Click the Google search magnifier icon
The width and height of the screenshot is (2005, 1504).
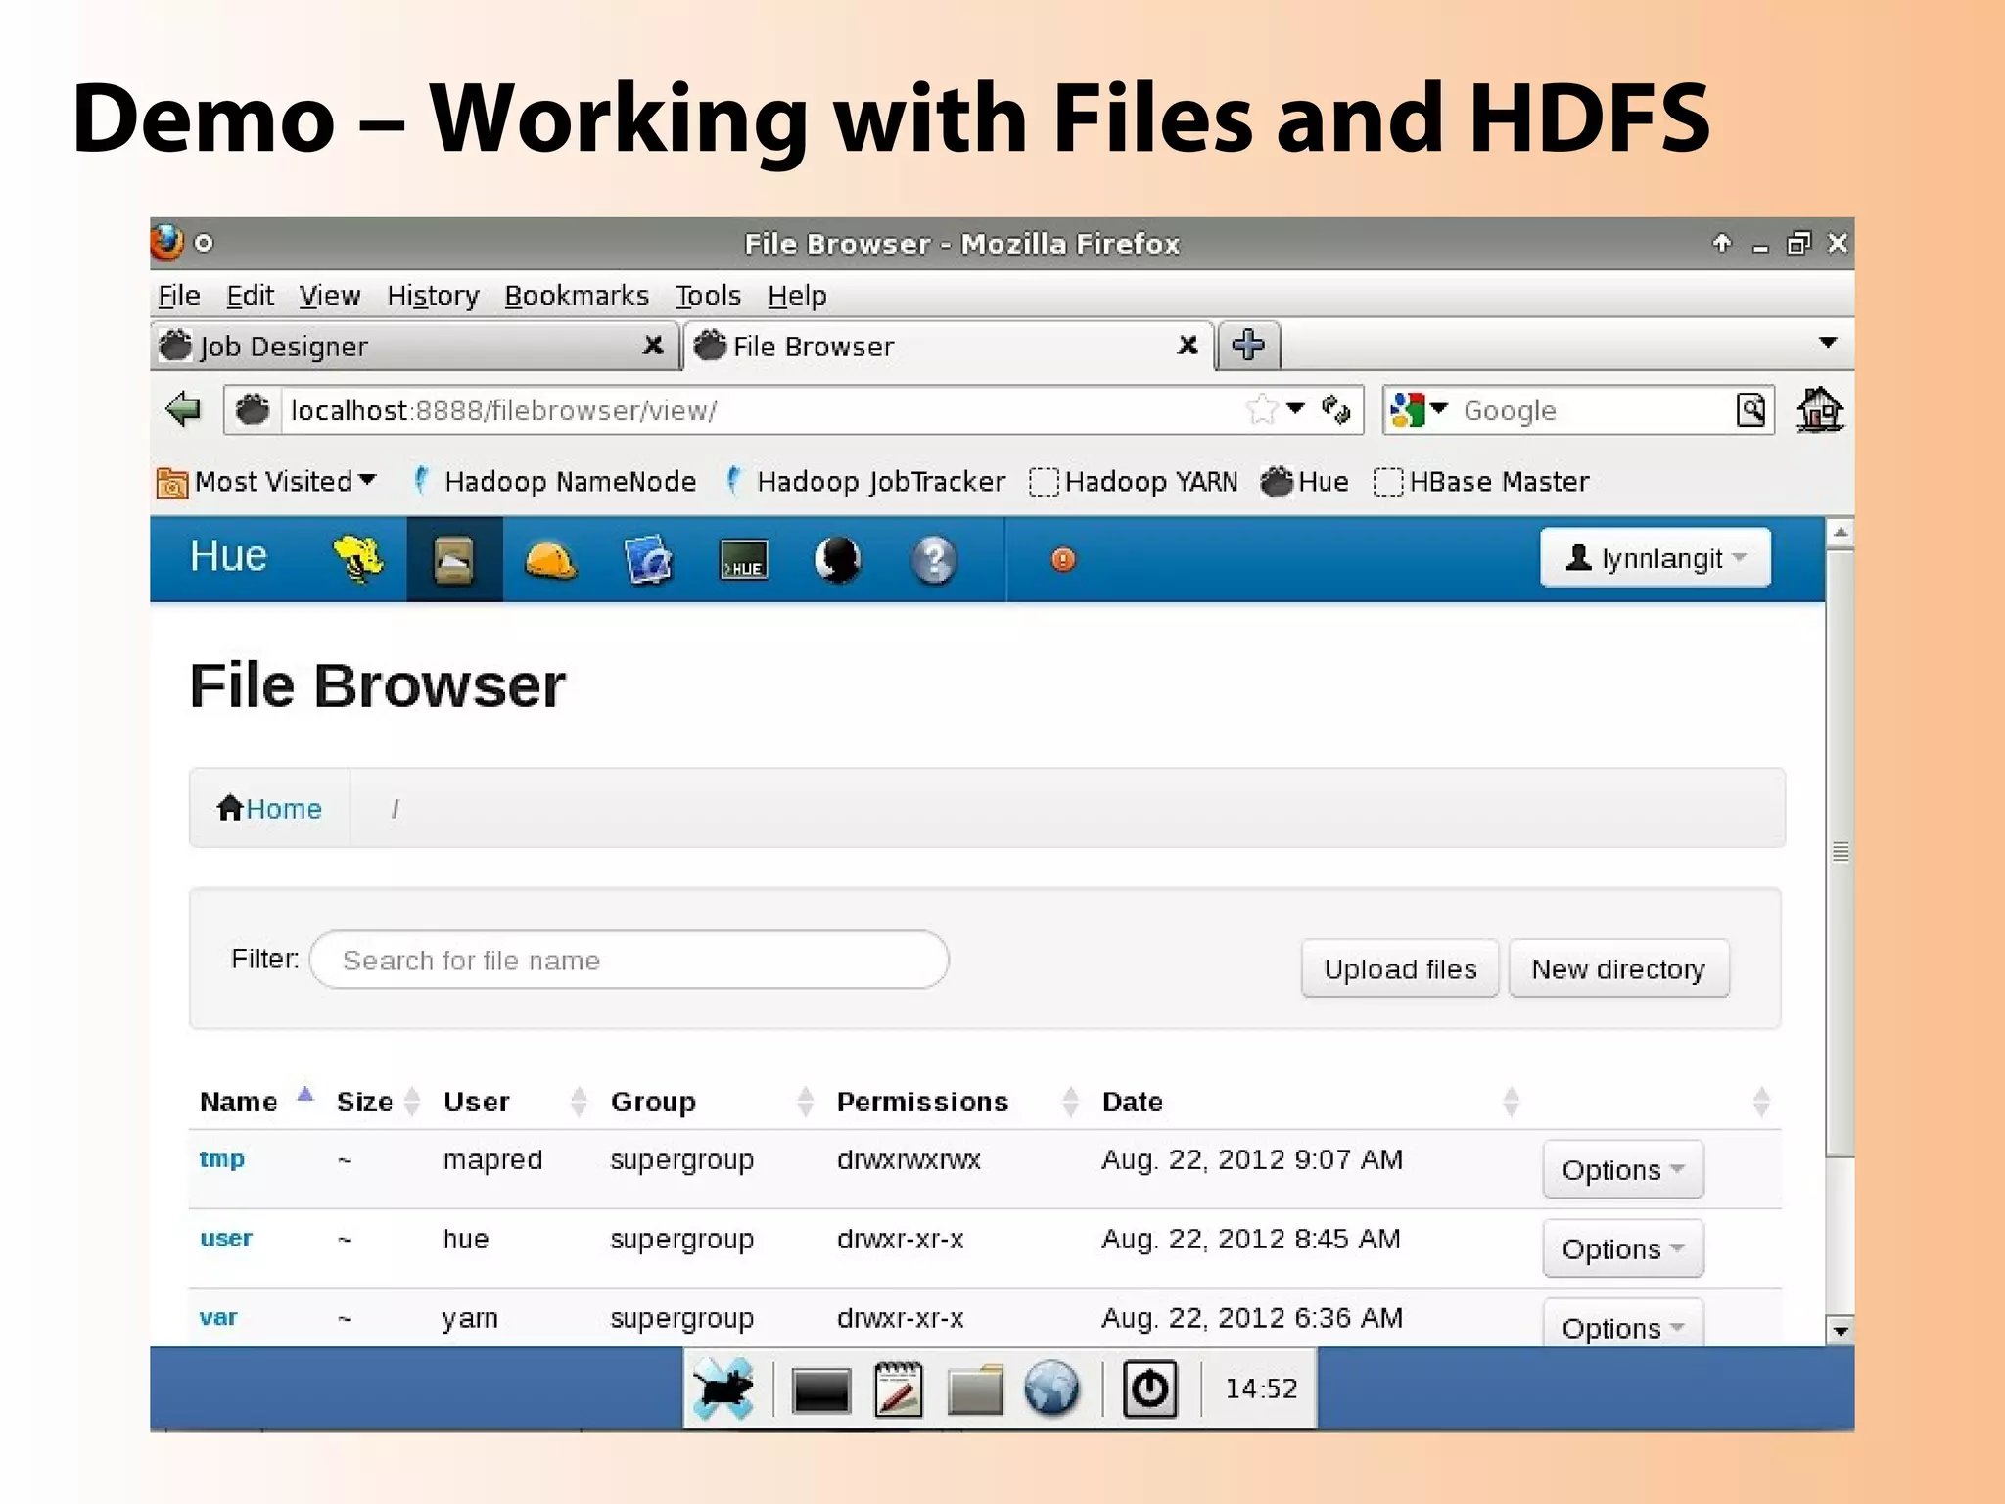click(1751, 409)
